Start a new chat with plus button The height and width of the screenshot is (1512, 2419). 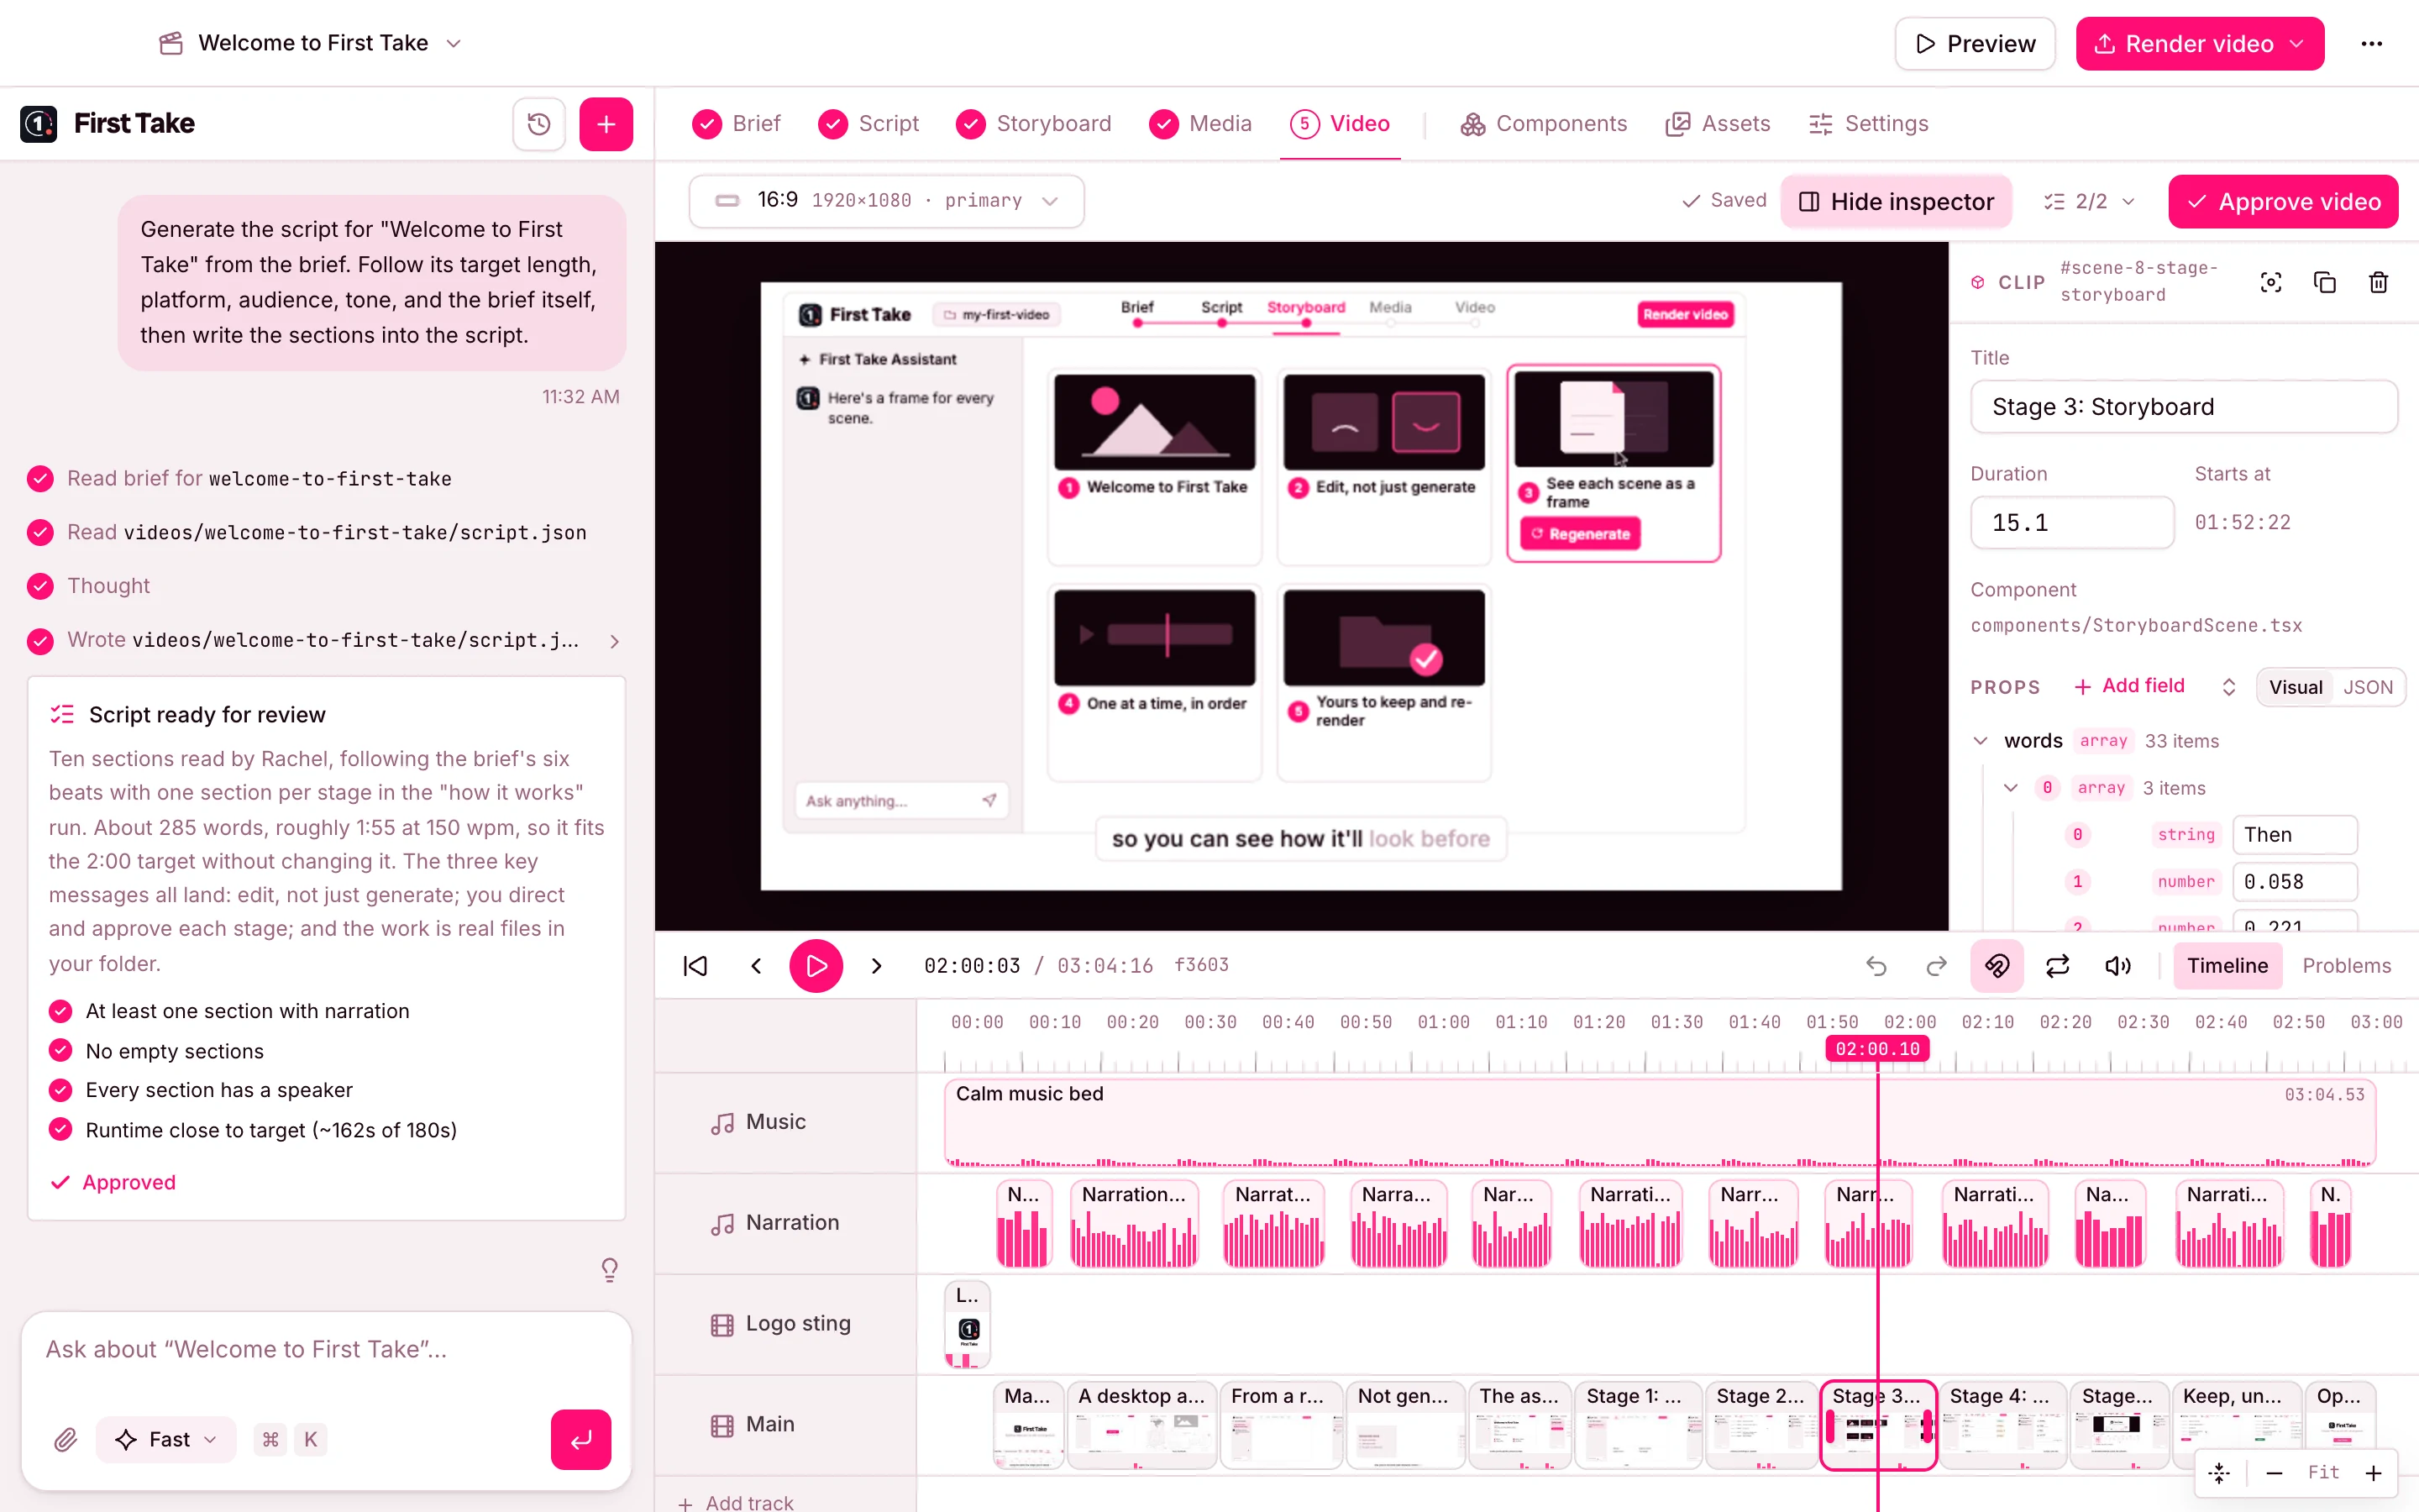pyautogui.click(x=606, y=124)
